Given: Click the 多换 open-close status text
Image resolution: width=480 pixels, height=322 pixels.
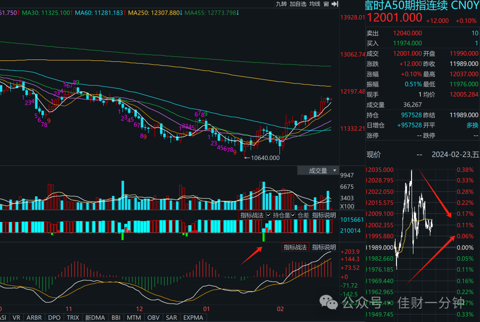Looking at the screenshot, I should click(472, 125).
